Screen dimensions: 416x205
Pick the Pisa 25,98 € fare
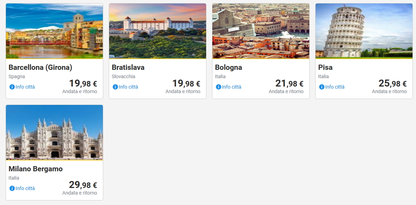click(393, 84)
